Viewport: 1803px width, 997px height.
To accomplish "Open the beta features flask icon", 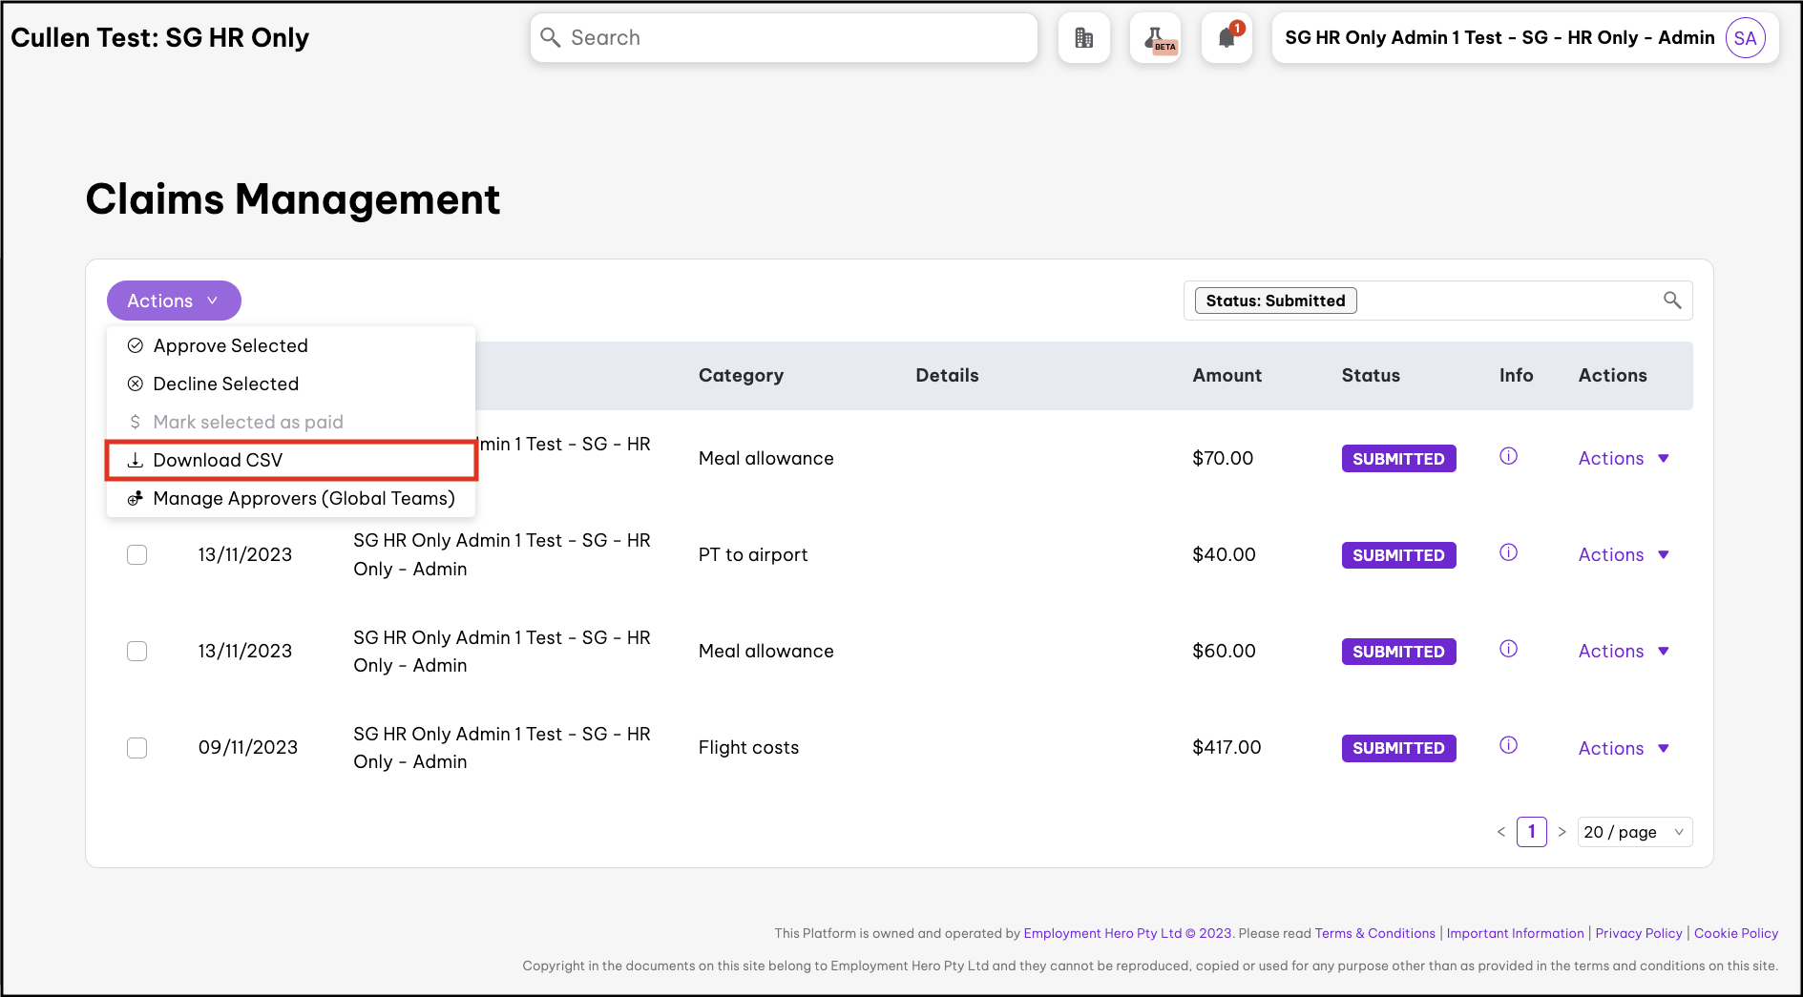I will [x=1156, y=38].
